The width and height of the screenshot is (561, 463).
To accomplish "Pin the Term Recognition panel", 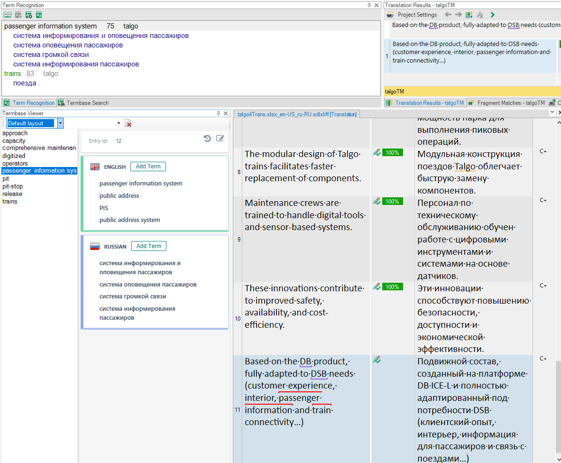I will pos(370,5).
